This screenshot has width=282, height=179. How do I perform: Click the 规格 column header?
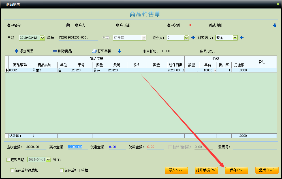point(136,65)
